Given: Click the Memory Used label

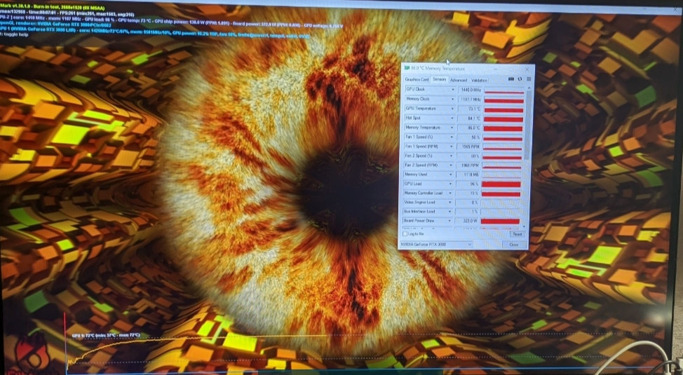Looking at the screenshot, I should (x=416, y=175).
